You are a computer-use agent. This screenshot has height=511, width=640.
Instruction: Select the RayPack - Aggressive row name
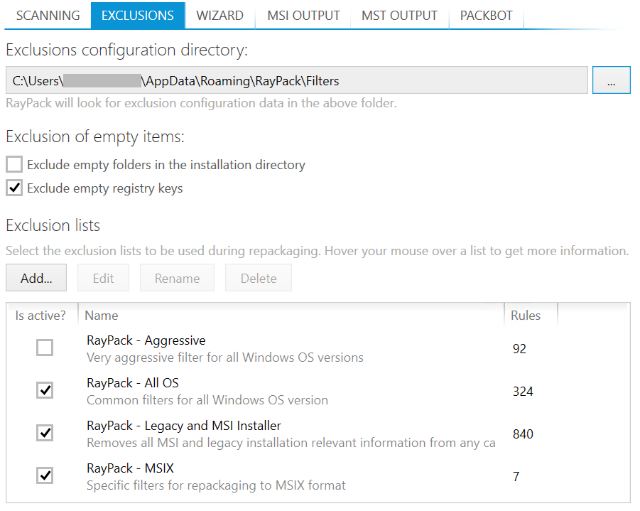146,340
